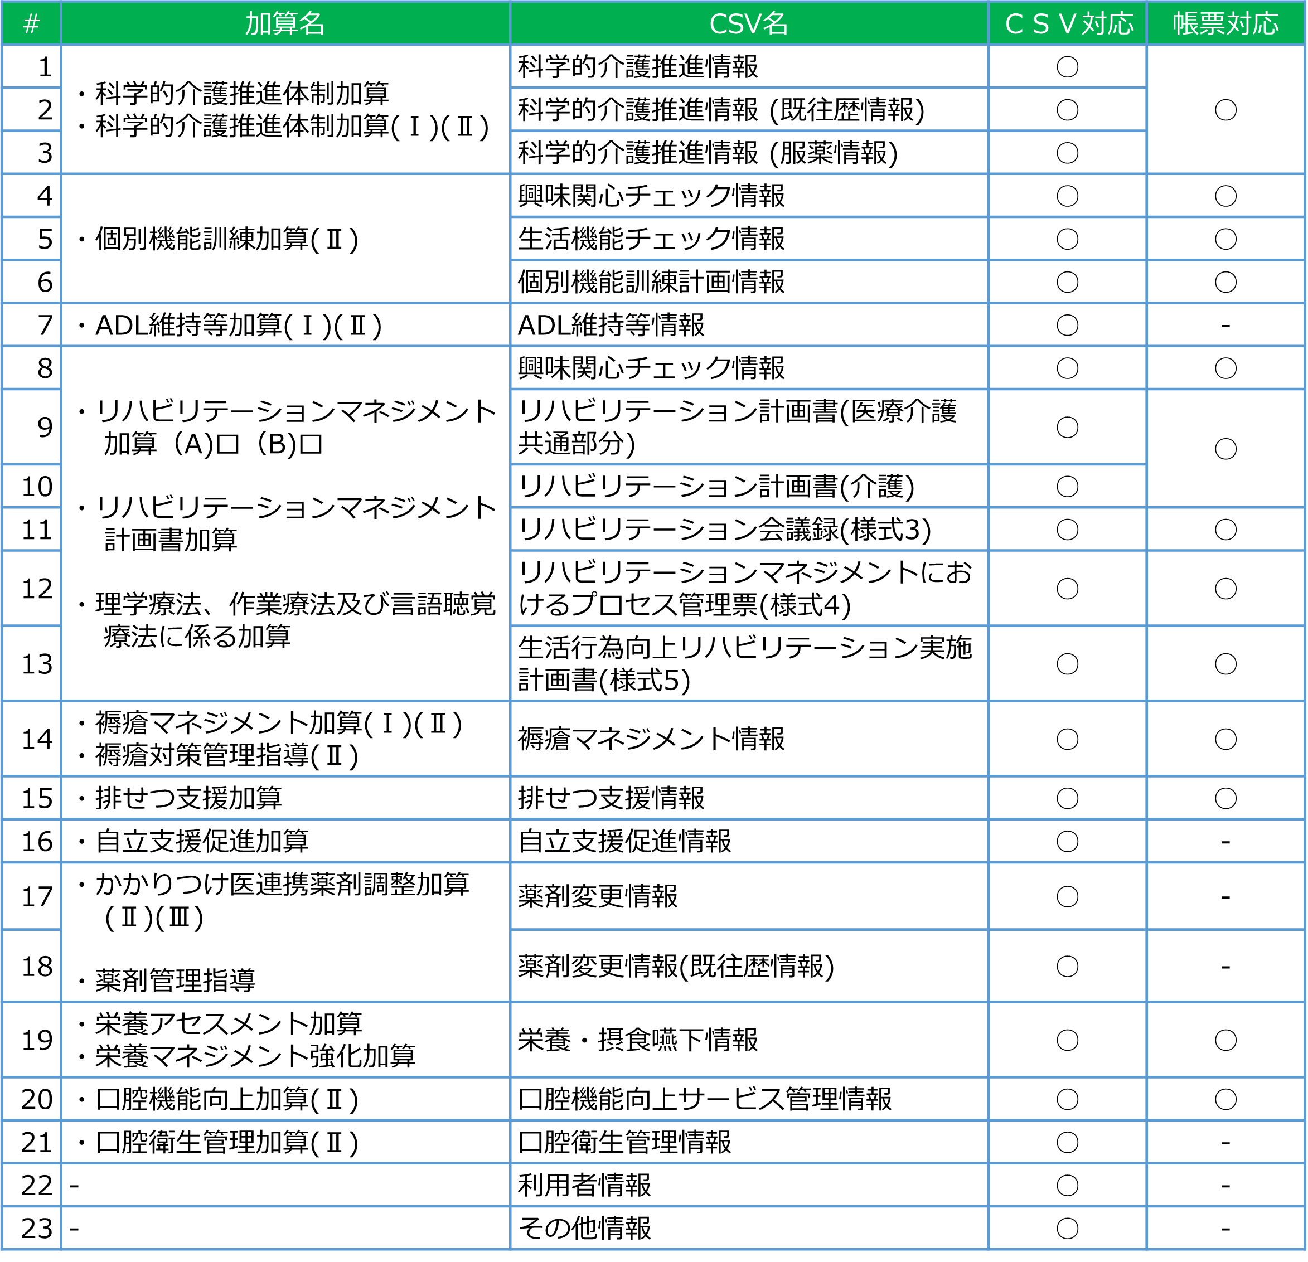Click the 帳票対応 circle in row 20
This screenshot has height=1262, width=1308.
[x=1225, y=1099]
